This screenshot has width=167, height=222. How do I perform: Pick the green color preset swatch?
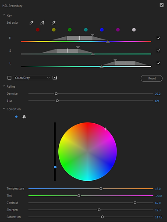[70, 30]
